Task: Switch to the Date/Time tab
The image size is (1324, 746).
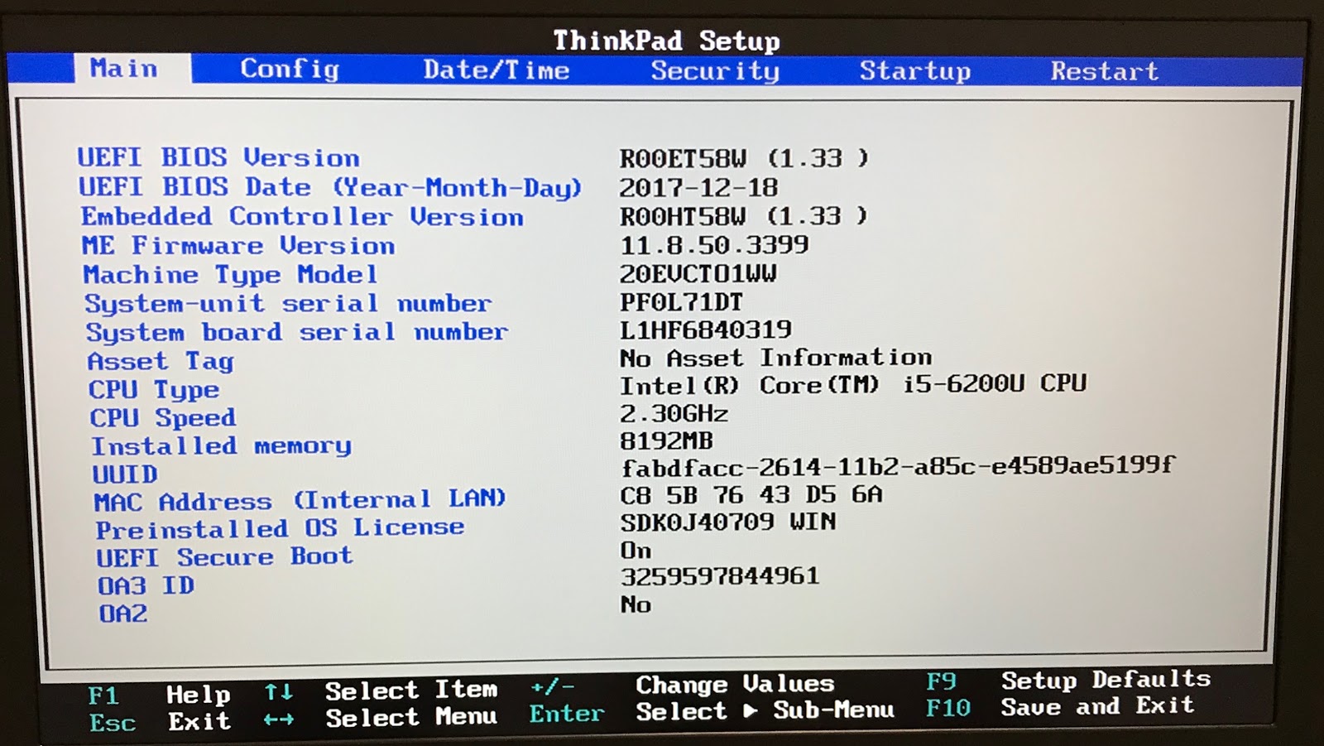Action: [x=496, y=70]
